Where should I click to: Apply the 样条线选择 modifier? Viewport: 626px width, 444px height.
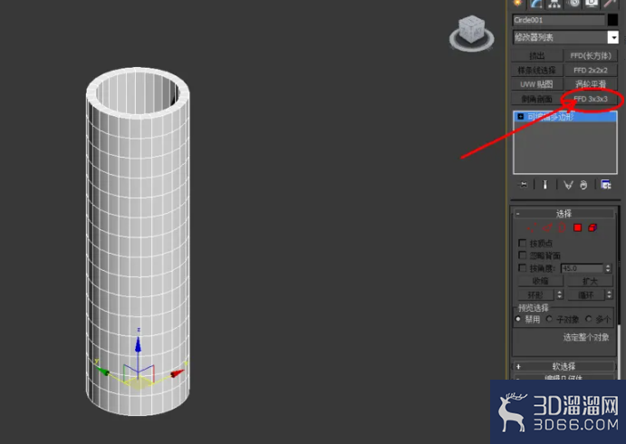537,71
